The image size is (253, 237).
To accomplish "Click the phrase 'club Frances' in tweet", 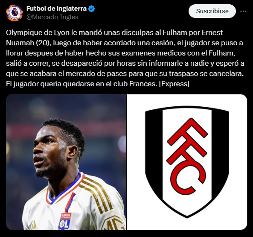I will [135, 84].
